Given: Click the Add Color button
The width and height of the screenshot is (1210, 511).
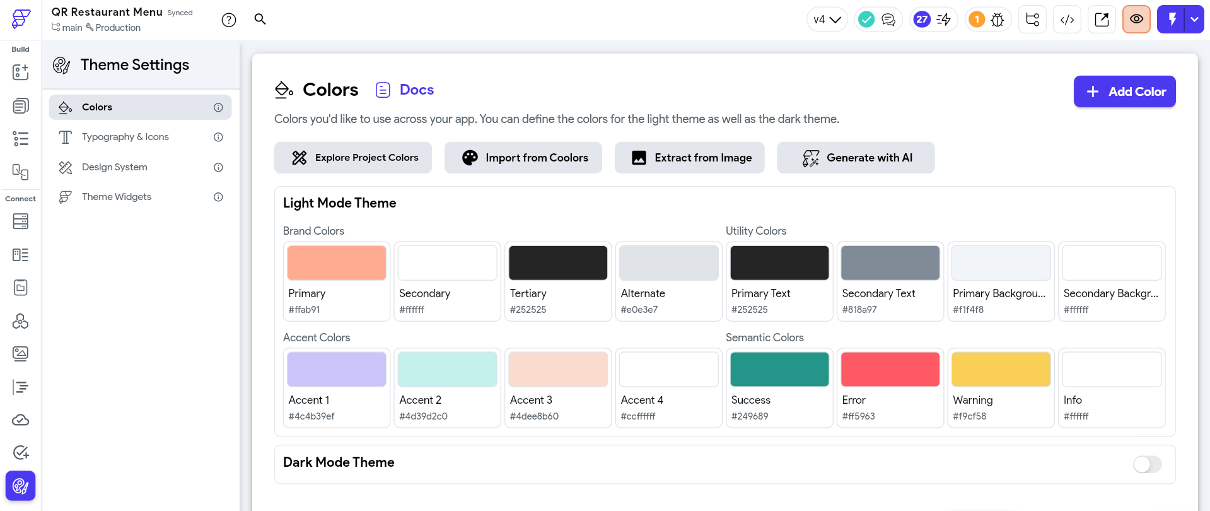Looking at the screenshot, I should pyautogui.click(x=1124, y=91).
